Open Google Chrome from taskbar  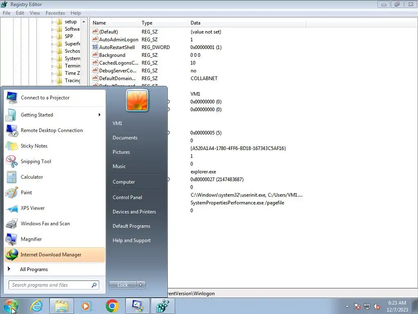(x=112, y=306)
